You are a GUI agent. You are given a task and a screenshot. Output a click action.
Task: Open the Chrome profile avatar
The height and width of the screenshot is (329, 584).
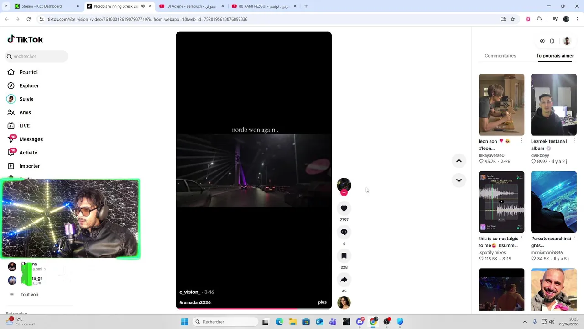tap(566, 19)
